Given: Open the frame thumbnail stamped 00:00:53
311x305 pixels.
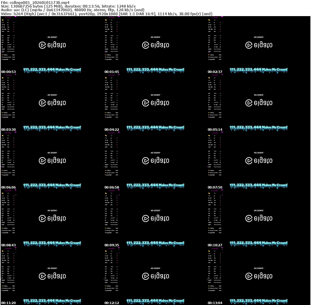Looking at the screenshot, I should [52, 45].
